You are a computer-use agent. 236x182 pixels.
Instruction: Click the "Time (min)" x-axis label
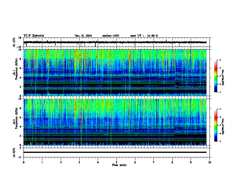click(119, 165)
